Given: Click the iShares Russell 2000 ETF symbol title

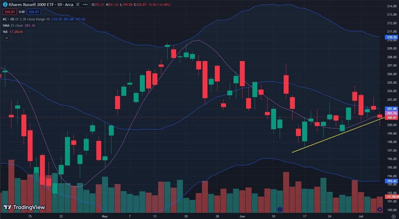Looking at the screenshot, I should (41, 5).
